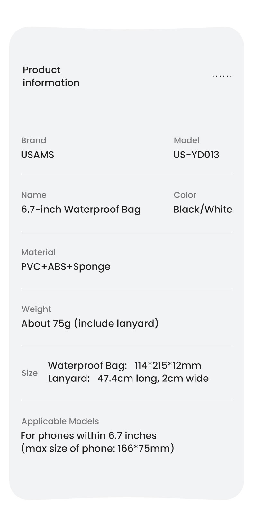The width and height of the screenshot is (254, 528).
Task: Select model number US-YD013
Action: click(196, 155)
